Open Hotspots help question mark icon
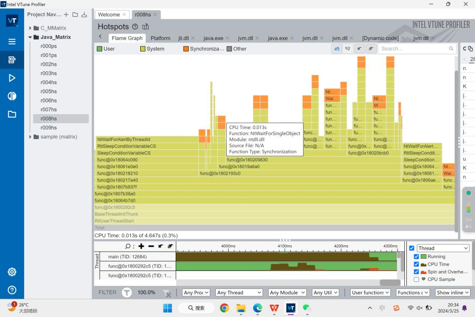This screenshot has height=317, width=475. tap(135, 27)
